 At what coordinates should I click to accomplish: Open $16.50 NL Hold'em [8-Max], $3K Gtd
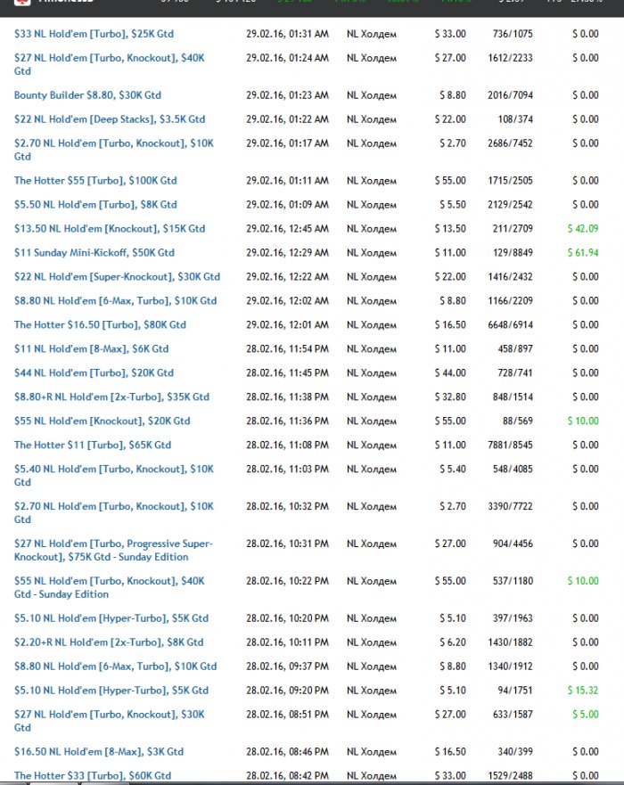coord(98,752)
